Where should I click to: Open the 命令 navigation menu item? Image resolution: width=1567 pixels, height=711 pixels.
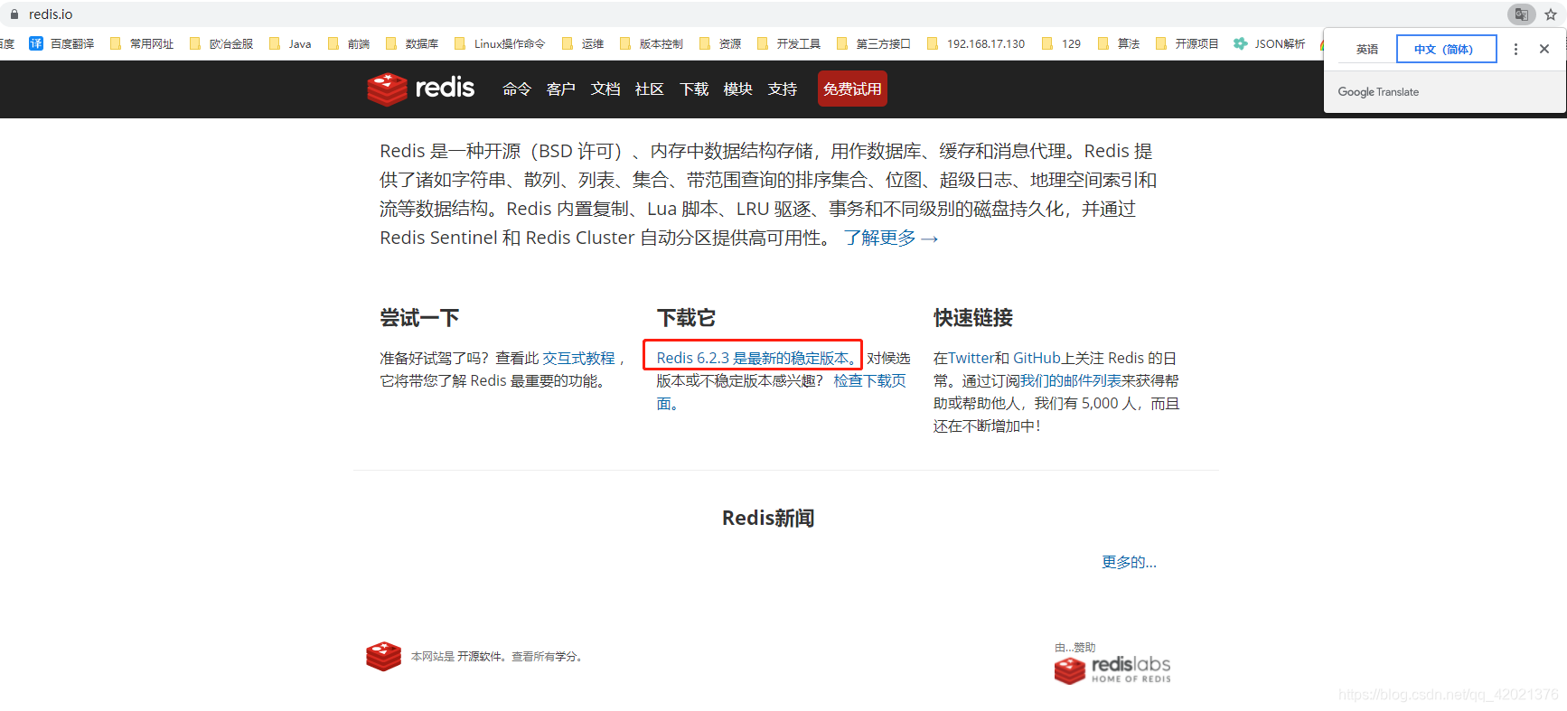point(517,89)
